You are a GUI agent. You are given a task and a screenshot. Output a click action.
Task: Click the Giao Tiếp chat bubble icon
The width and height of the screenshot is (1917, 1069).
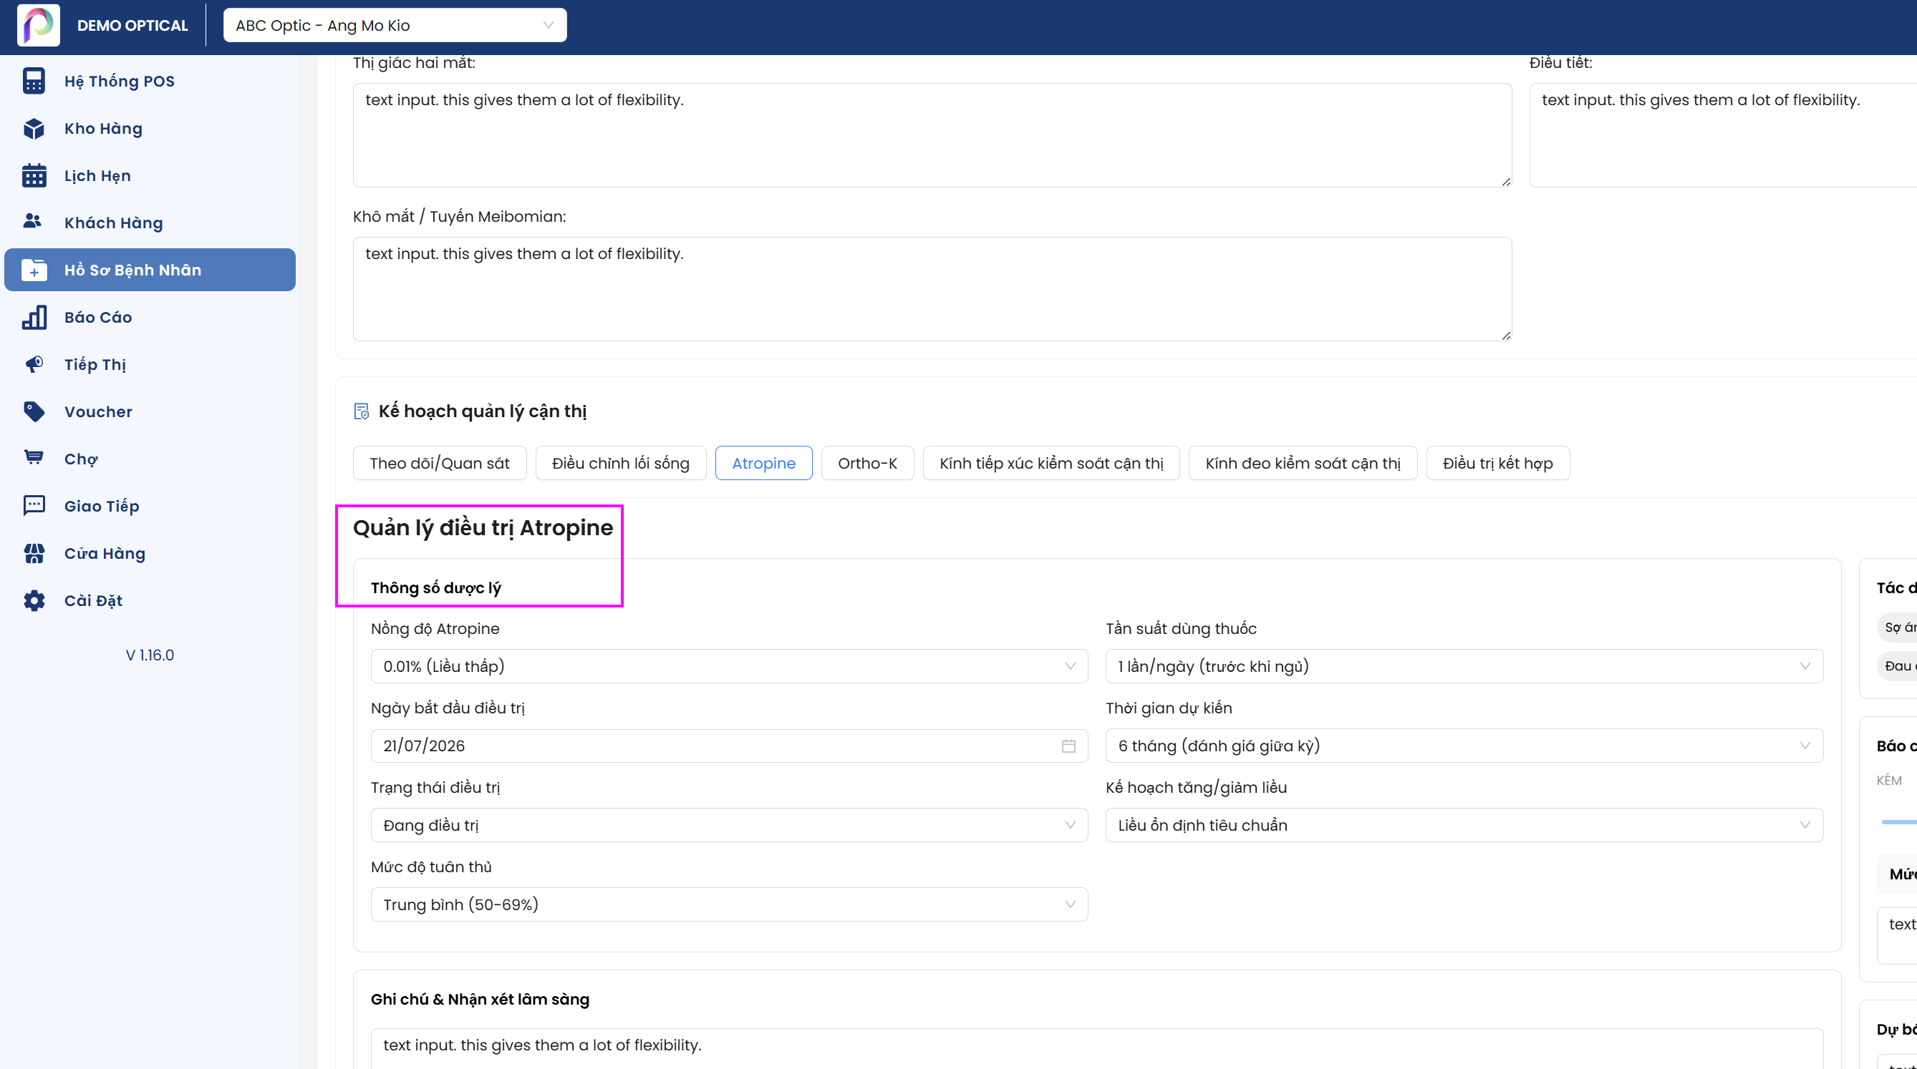(x=34, y=507)
